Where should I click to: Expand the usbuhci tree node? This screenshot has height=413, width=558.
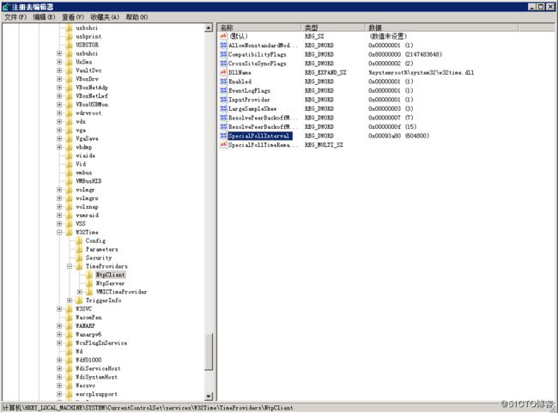point(59,53)
